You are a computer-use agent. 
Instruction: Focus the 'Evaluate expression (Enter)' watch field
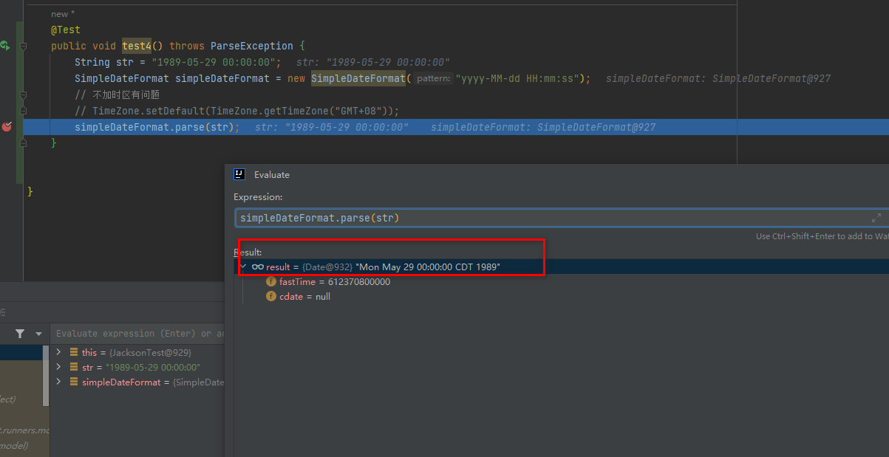tap(137, 334)
